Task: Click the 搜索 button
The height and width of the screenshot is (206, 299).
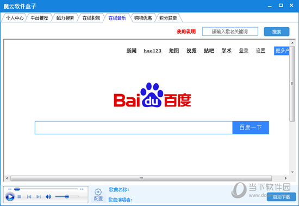Action: click(x=277, y=32)
